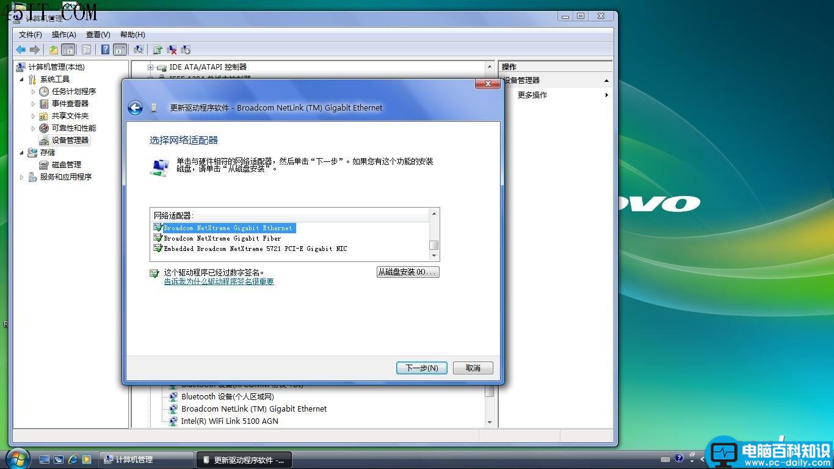834x469 pixels.
Task: Open Windows Media Player from quick launch
Action: pyautogui.click(x=87, y=459)
